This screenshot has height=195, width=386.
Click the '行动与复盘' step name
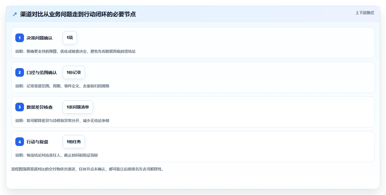37,142
